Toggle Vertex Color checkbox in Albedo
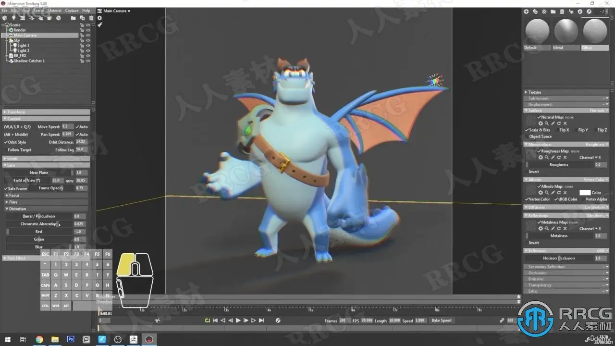The image size is (615, 346). tap(527, 199)
